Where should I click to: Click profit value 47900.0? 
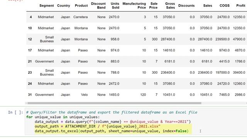[x=239, y=39]
